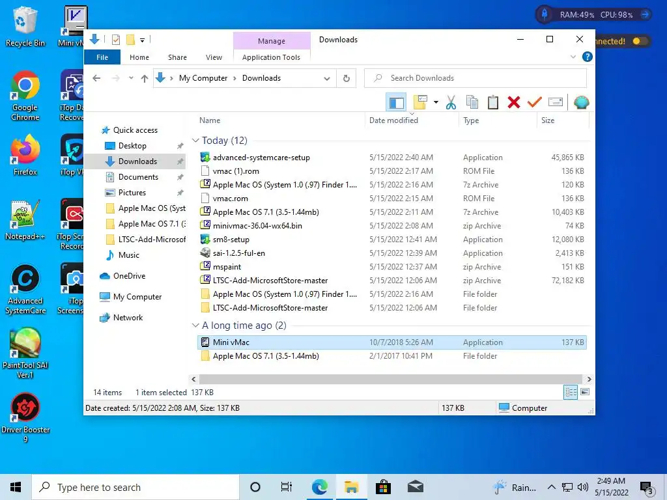Open Firefox desktop shortcut
667x500 pixels.
tap(25, 156)
